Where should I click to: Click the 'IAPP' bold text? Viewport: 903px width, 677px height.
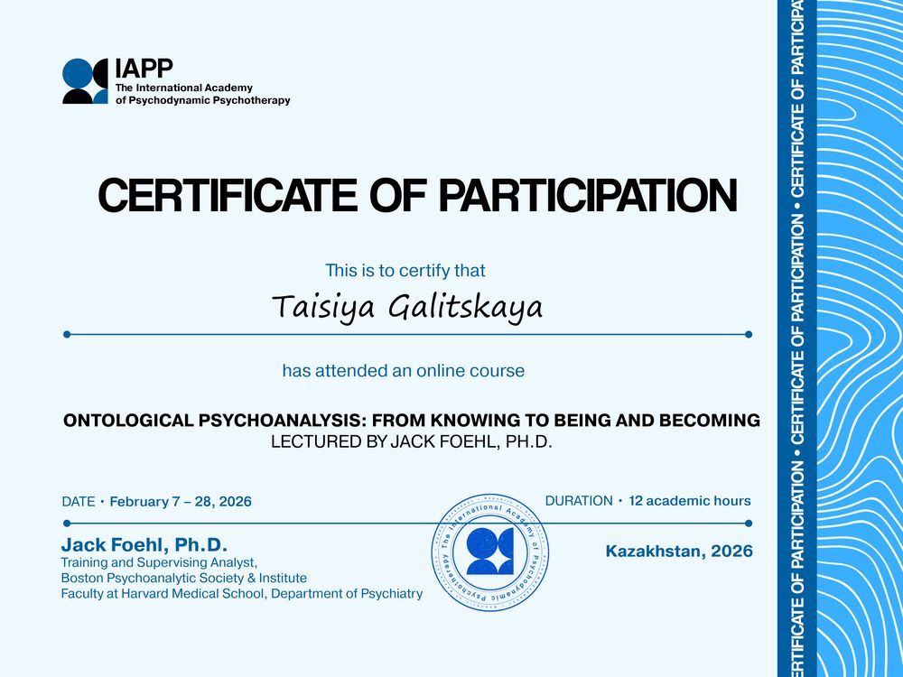[144, 69]
